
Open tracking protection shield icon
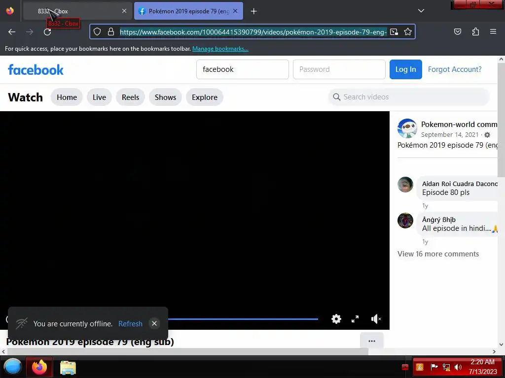pyautogui.click(x=97, y=31)
